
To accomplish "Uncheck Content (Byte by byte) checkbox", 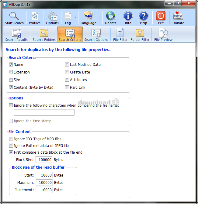I will coord(11,88).
